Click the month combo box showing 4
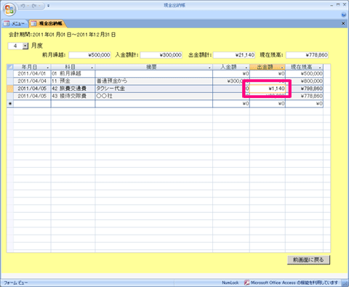 pos(15,46)
